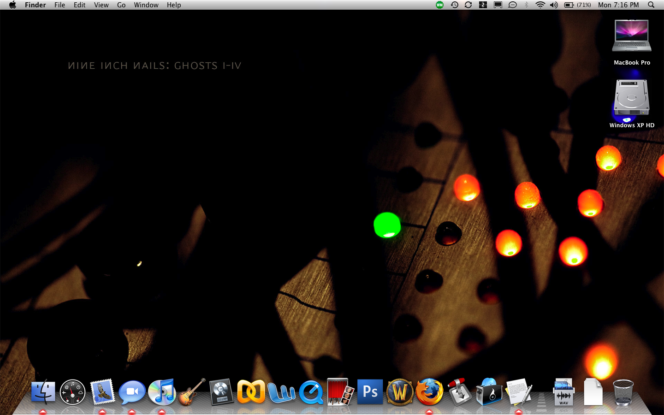Open the Trash
Image resolution: width=664 pixels, height=415 pixels.
pyautogui.click(x=623, y=392)
